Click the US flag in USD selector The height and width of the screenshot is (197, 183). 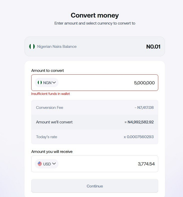[40, 164]
